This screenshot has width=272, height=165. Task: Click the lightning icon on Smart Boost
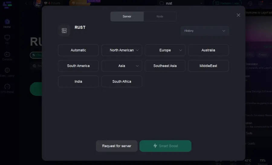coord(155,146)
